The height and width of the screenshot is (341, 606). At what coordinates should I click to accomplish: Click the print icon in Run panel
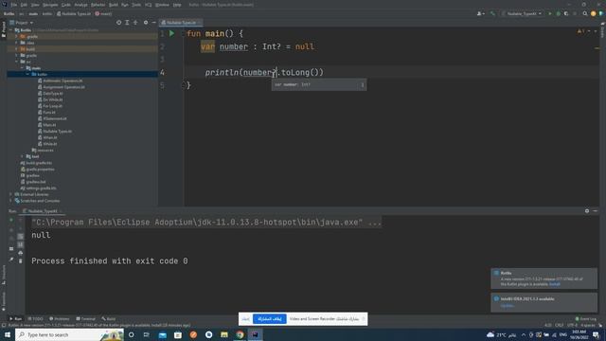pos(21,253)
